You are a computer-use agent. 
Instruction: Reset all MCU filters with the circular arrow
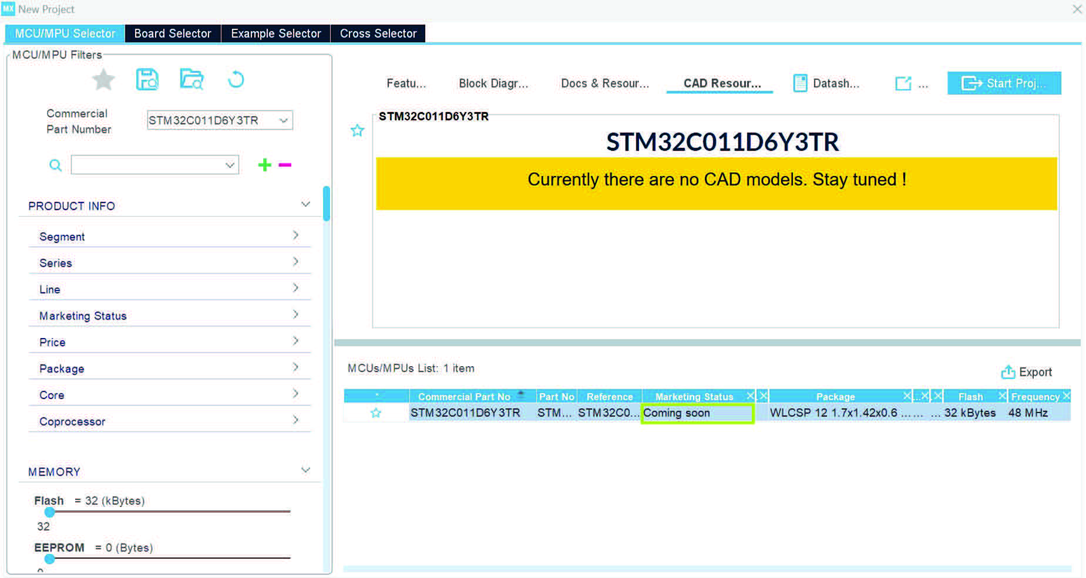pyautogui.click(x=236, y=79)
